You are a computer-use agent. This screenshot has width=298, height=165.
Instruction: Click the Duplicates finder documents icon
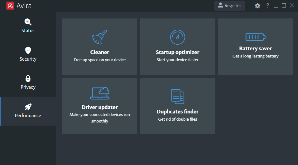click(177, 97)
